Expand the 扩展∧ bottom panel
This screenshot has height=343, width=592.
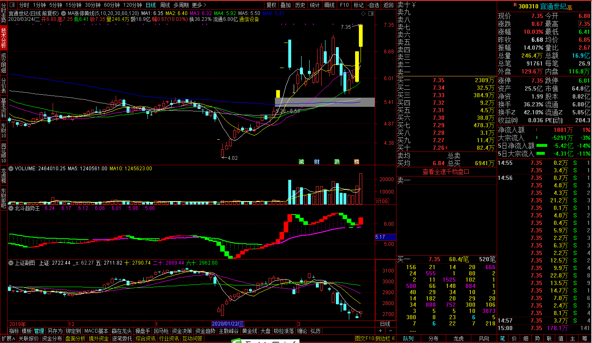tap(8, 338)
